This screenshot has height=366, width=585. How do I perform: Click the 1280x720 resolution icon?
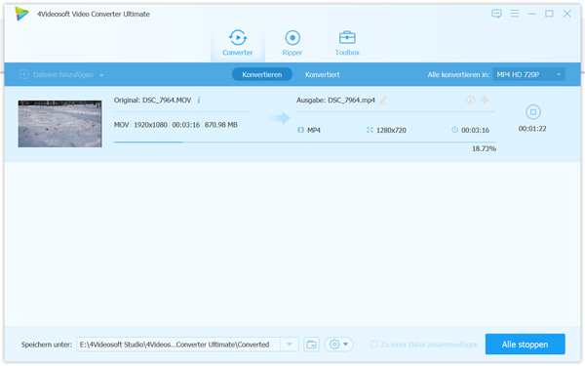[370, 130]
